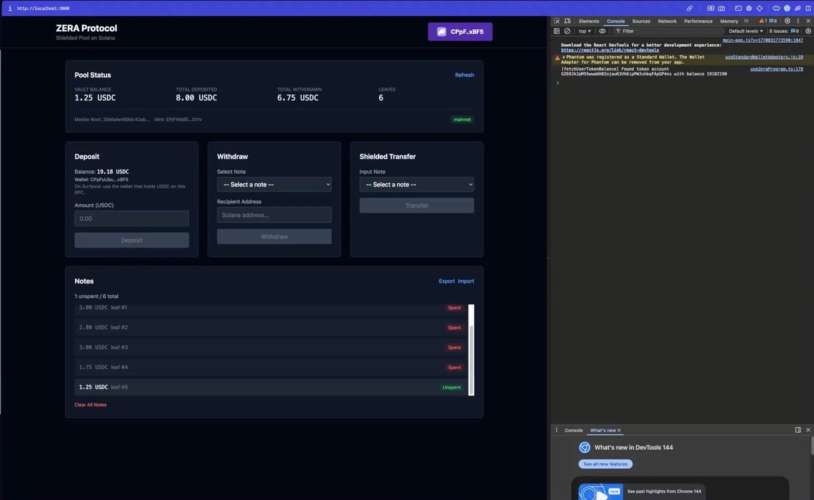Click the site info icon in address bar
The height and width of the screenshot is (500, 814).
point(9,8)
